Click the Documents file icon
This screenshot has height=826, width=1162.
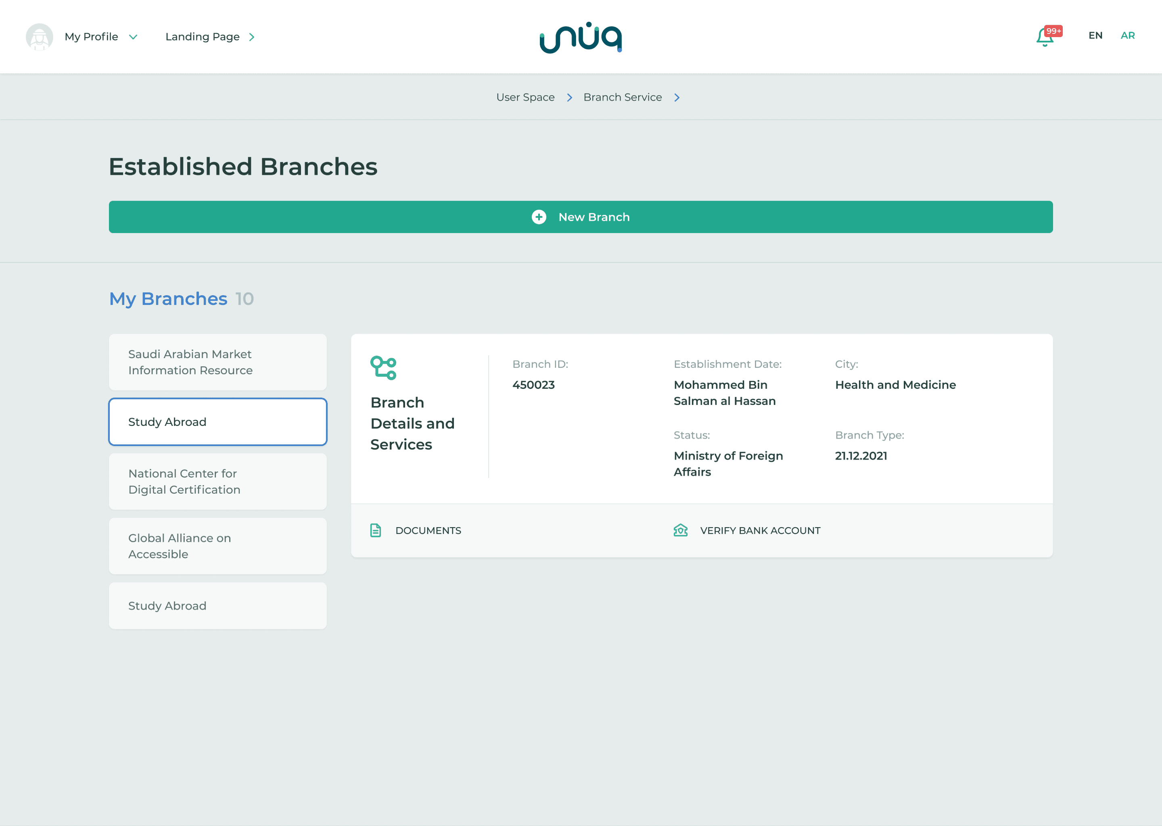coord(376,530)
